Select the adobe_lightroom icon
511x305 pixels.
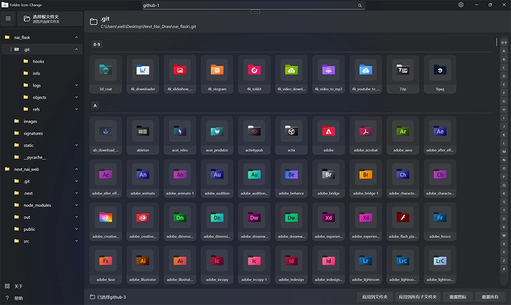366,265
